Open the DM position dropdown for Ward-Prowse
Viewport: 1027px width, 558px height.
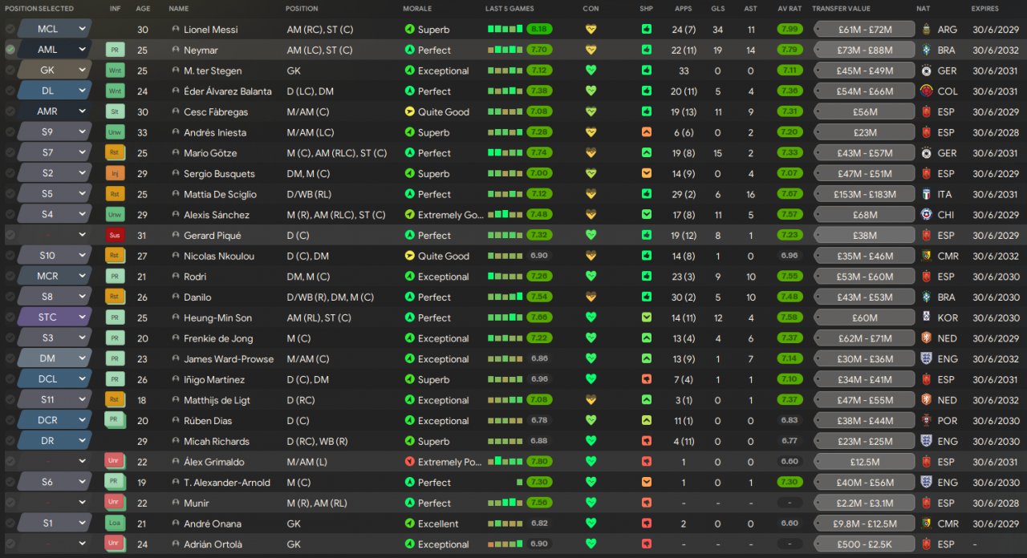point(53,359)
